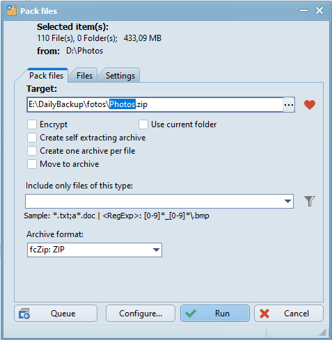
Task: Click the red heart favorites icon
Action: 310,105
